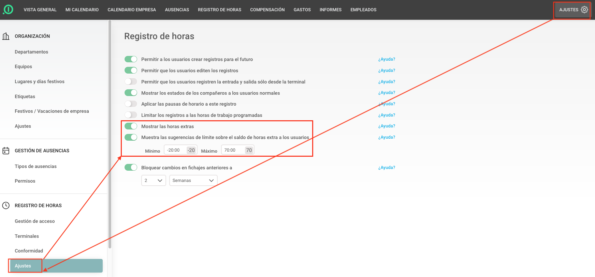Click the sidebar vertical scrollbar

110,136
